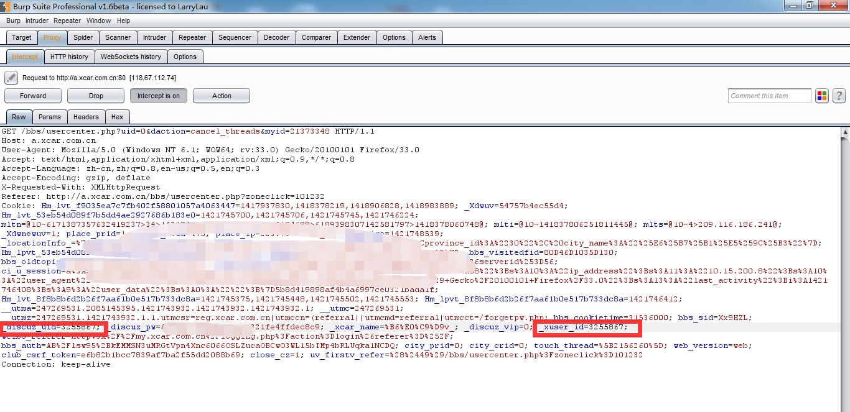850x412 pixels.
Task: Click the Burp Suite title bar icon
Action: [6, 6]
